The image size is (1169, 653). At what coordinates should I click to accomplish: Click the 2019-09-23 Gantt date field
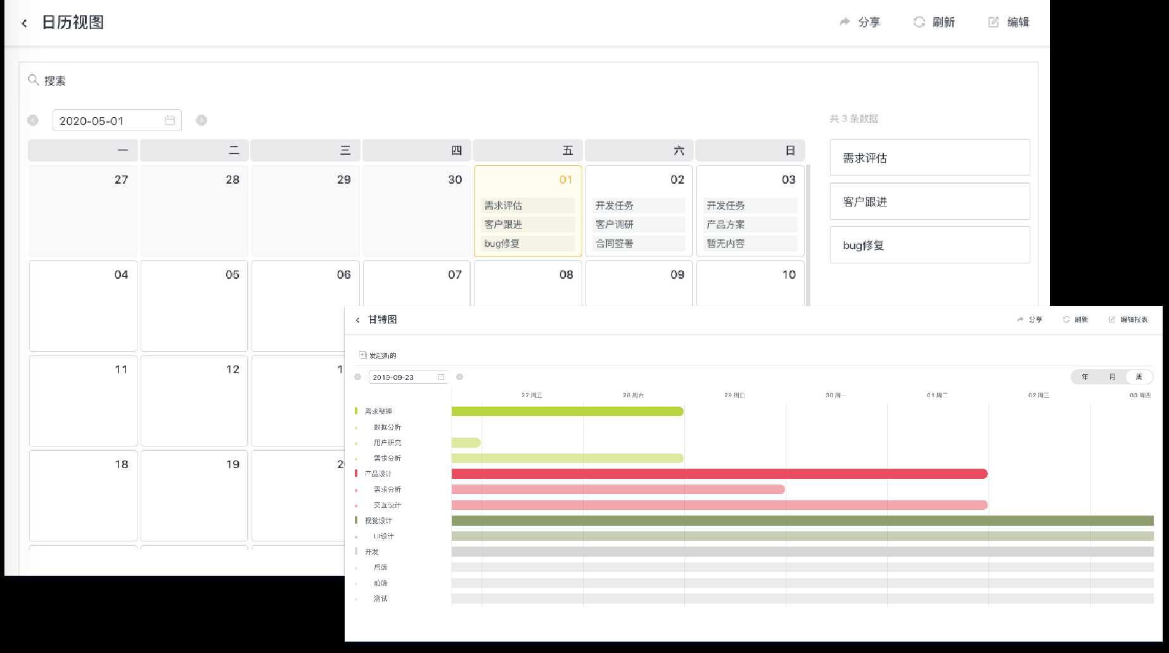click(x=408, y=377)
